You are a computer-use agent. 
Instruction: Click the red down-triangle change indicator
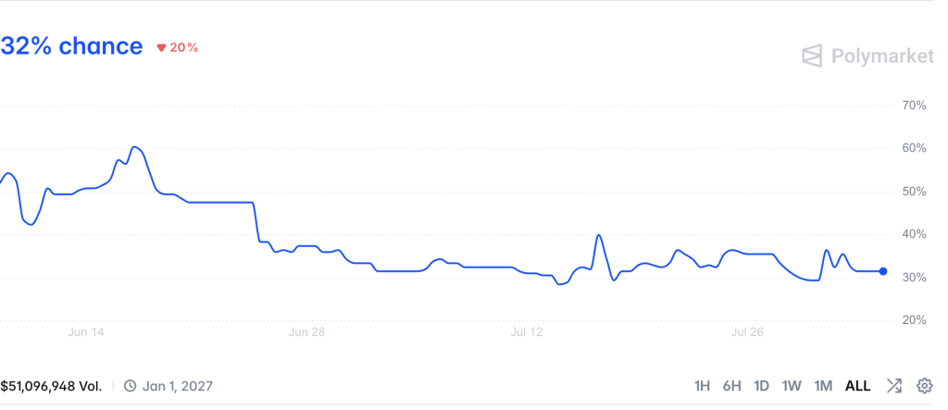tap(161, 48)
